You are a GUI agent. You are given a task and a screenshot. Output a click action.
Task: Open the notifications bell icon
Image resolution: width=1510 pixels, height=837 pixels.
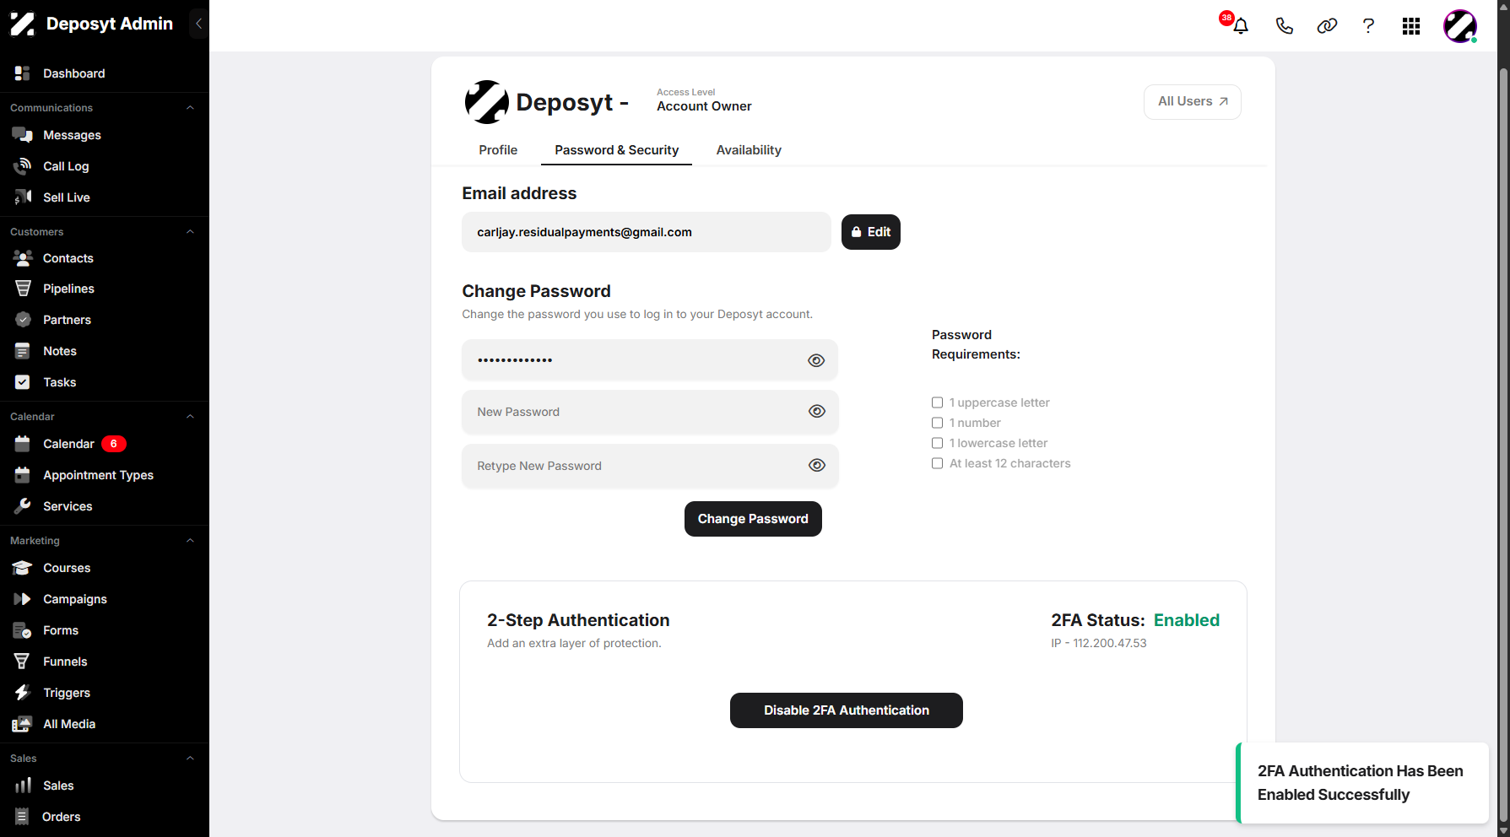(x=1240, y=26)
